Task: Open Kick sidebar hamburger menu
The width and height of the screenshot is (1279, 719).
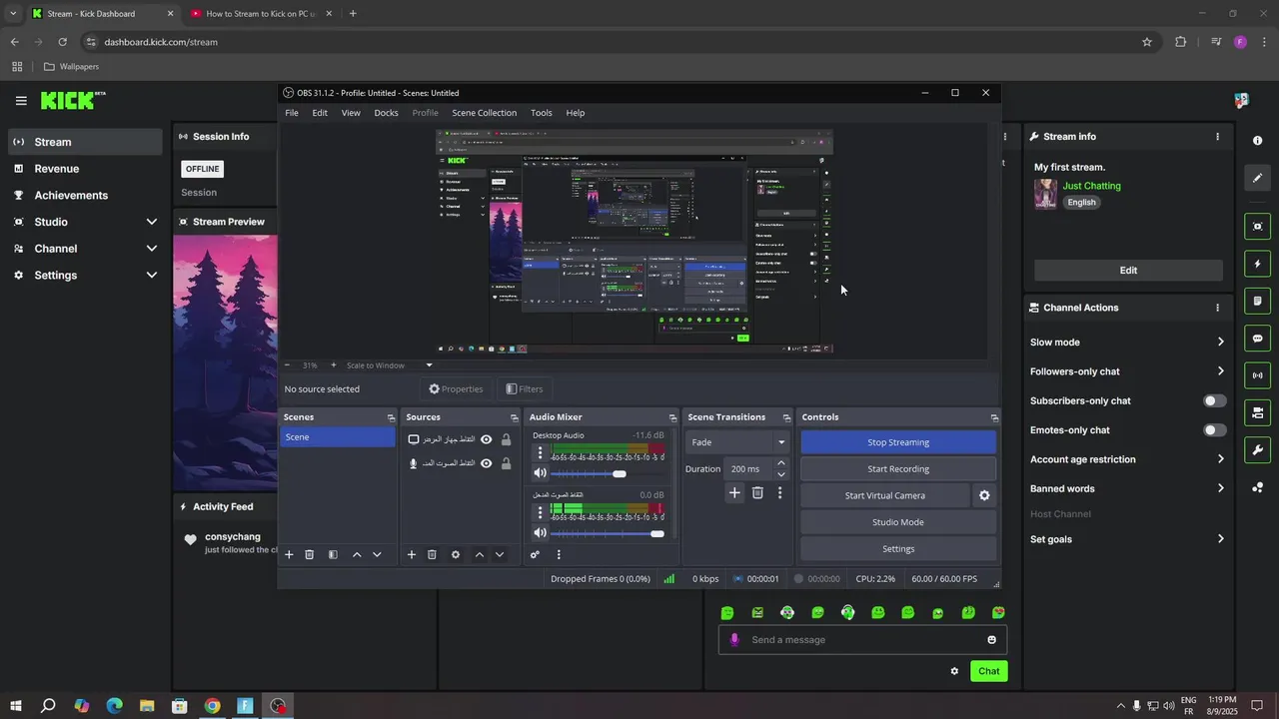Action: [21, 100]
